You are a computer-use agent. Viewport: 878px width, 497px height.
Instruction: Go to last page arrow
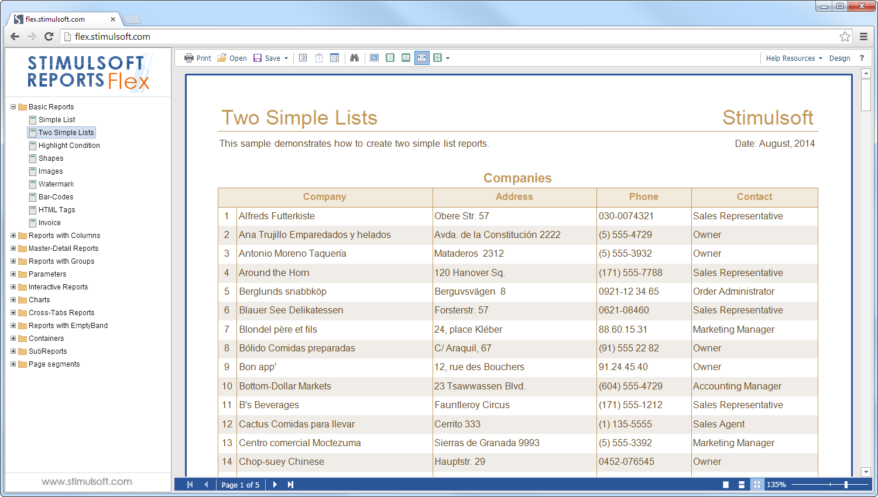(290, 485)
